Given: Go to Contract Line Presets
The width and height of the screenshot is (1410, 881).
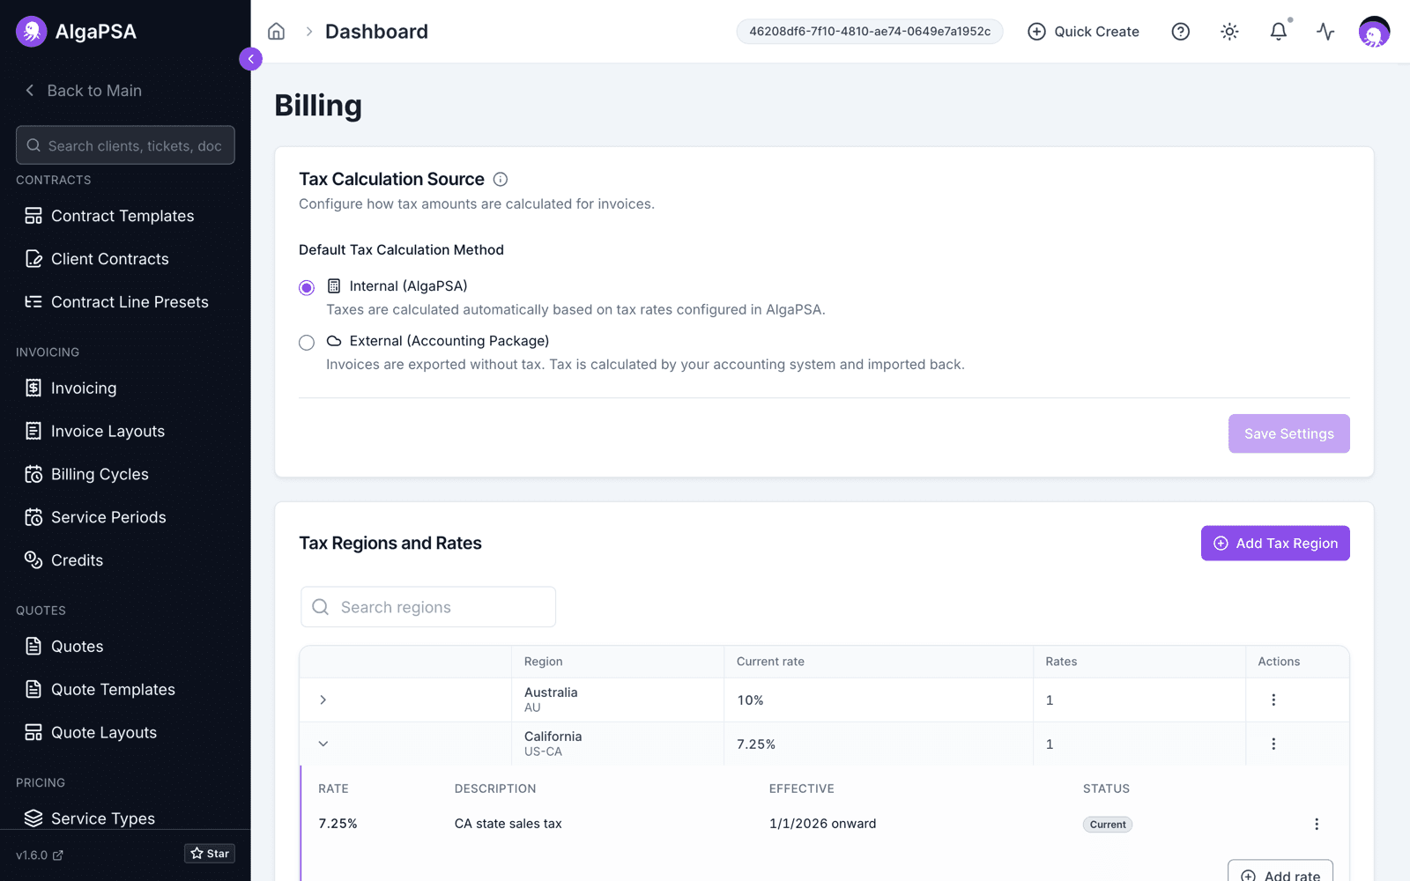Looking at the screenshot, I should click(x=125, y=302).
